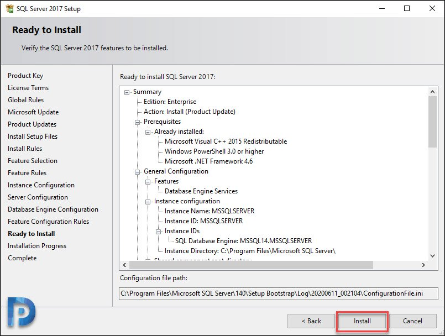Select 'Action: Install (Product Update)' row
The image size is (445, 336).
coord(190,112)
